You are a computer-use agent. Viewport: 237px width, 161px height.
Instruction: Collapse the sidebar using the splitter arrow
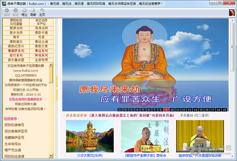tap(57, 88)
